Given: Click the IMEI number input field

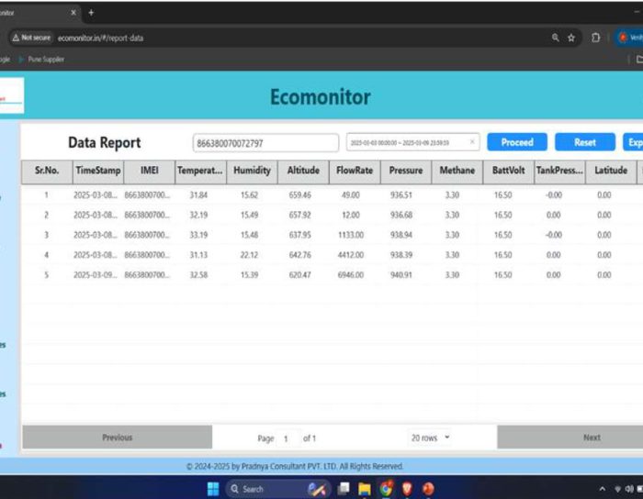Looking at the screenshot, I should pyautogui.click(x=265, y=143).
